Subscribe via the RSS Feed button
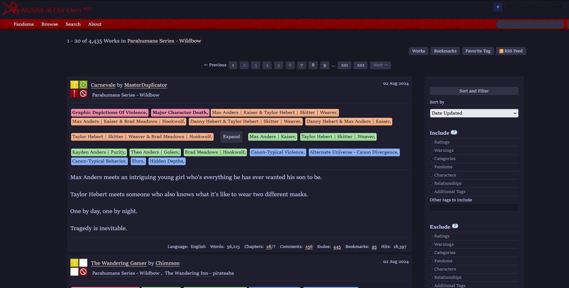 pyautogui.click(x=511, y=51)
